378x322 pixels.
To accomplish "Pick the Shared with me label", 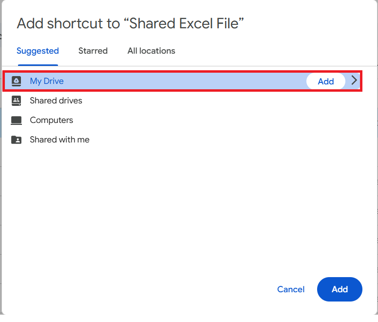I will point(59,140).
